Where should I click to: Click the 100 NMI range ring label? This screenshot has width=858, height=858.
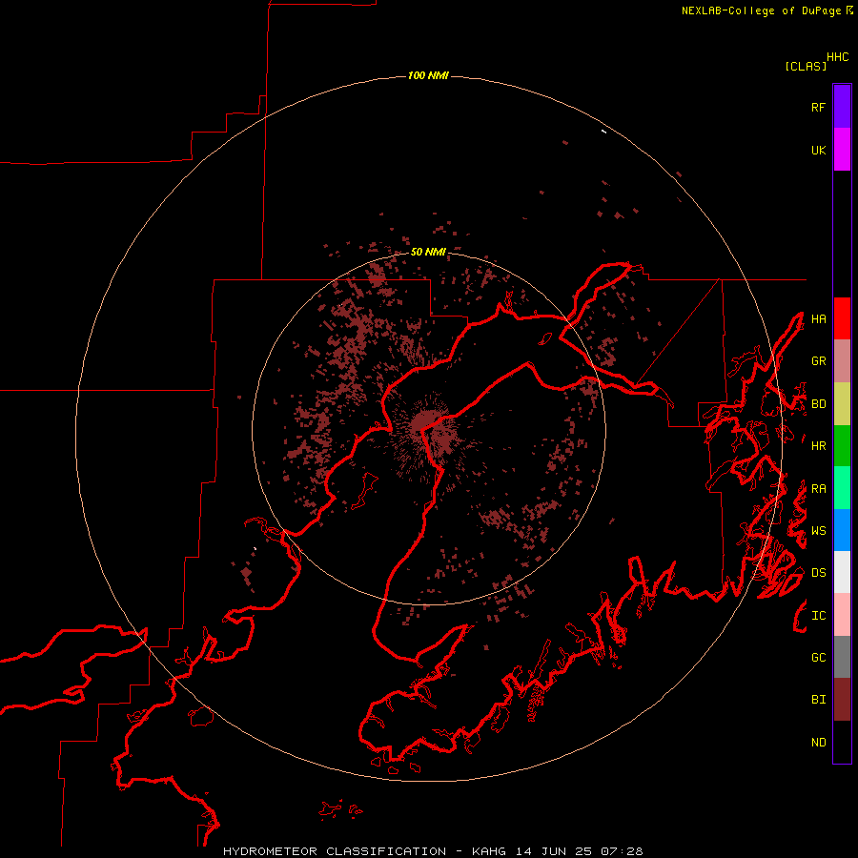click(428, 75)
